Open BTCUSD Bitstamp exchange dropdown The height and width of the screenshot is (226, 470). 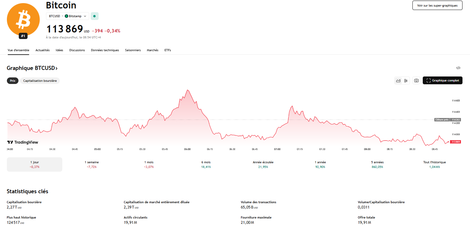click(x=68, y=16)
